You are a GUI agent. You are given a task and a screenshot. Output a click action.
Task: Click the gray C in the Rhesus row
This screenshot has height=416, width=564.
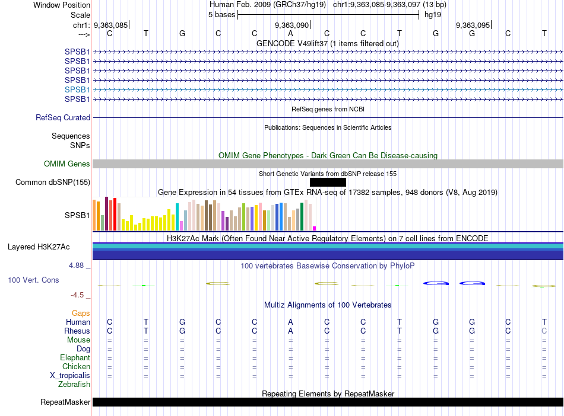coord(544,331)
